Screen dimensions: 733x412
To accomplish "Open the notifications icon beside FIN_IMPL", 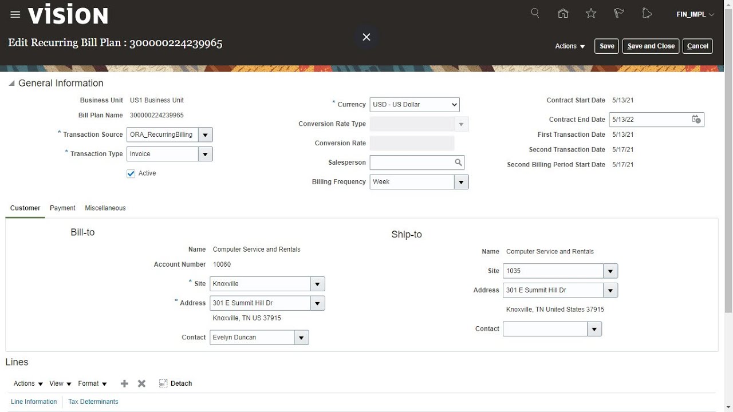I will pyautogui.click(x=647, y=13).
